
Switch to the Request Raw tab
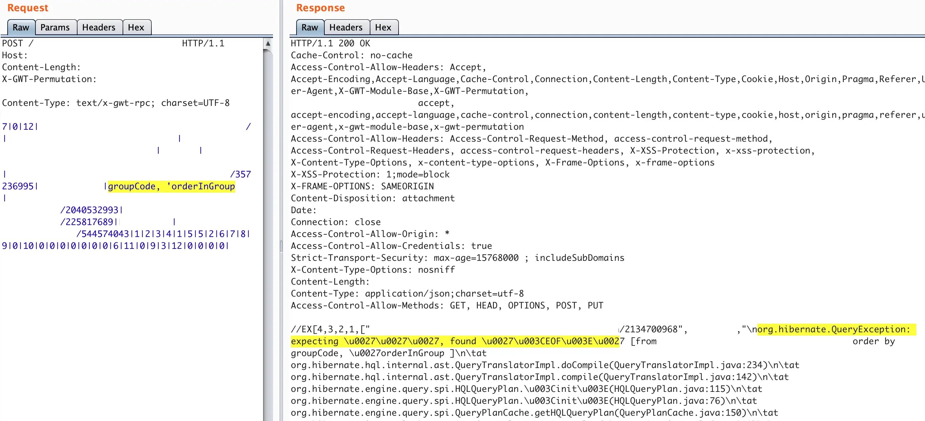(21, 27)
